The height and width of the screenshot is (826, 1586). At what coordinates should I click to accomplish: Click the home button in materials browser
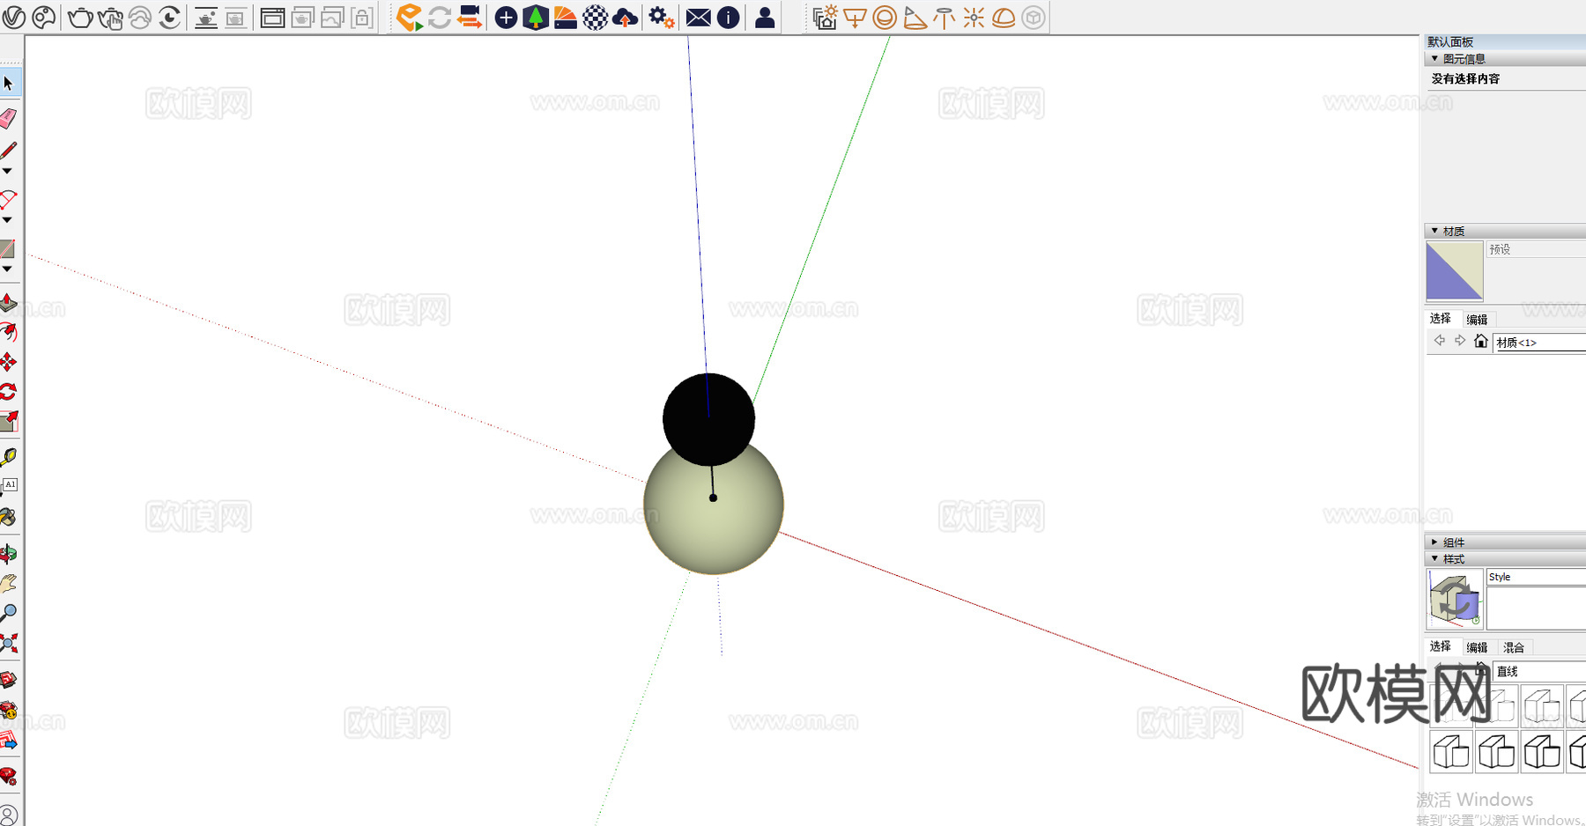tap(1481, 342)
